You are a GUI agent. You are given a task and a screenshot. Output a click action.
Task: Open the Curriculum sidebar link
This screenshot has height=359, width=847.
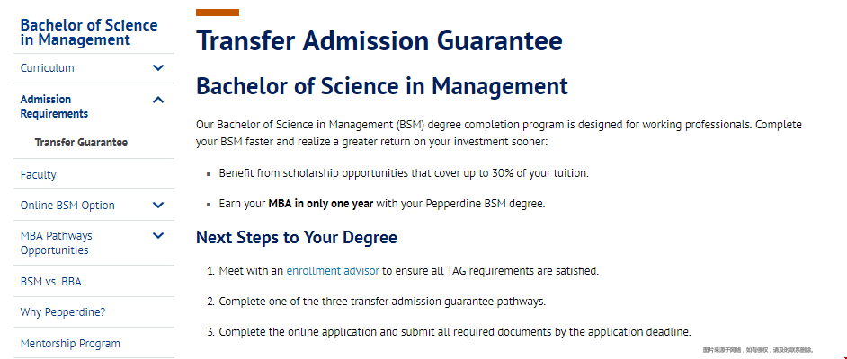pyautogui.click(x=48, y=68)
